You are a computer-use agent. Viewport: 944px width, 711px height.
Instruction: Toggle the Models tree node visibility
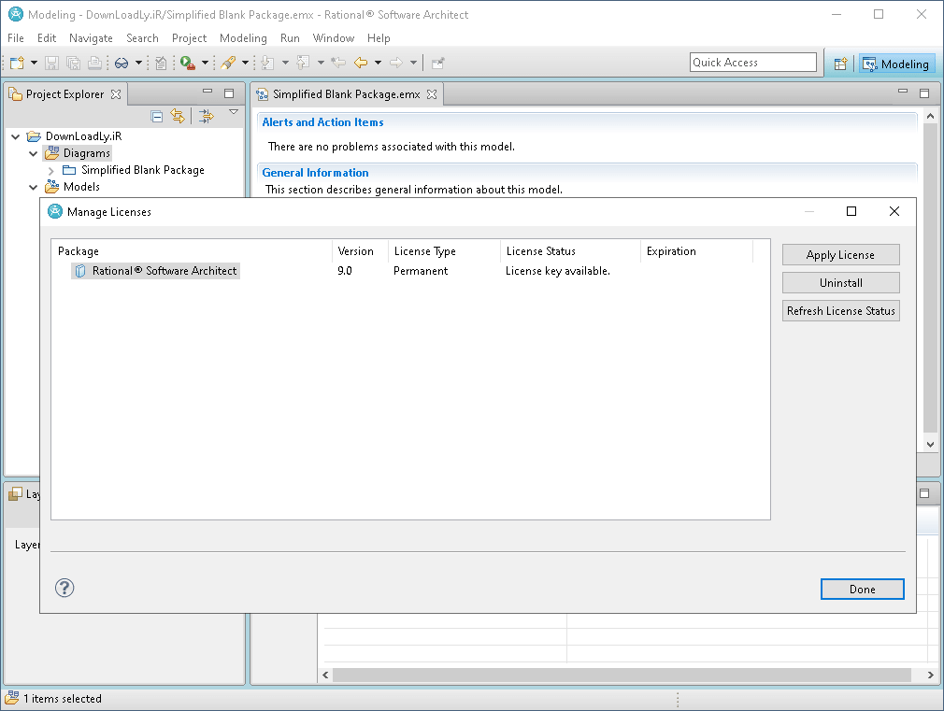[x=32, y=186]
